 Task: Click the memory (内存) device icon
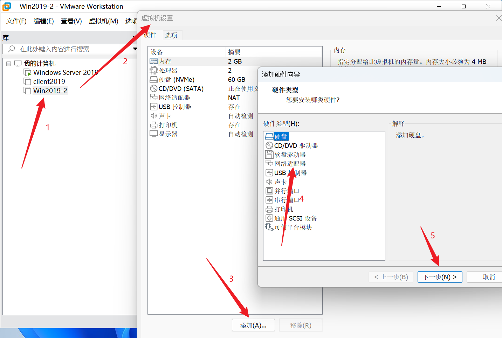pyautogui.click(x=153, y=61)
